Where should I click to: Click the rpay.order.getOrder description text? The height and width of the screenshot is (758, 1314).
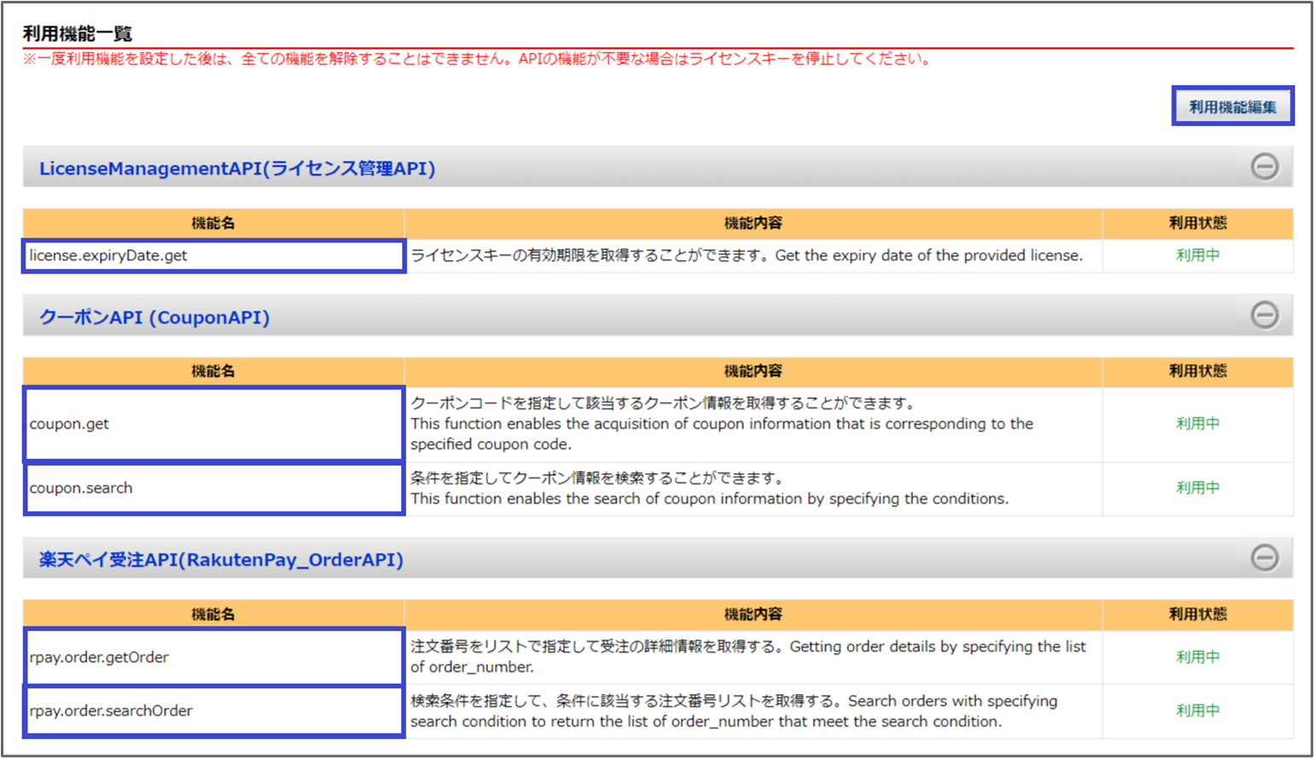click(x=748, y=657)
